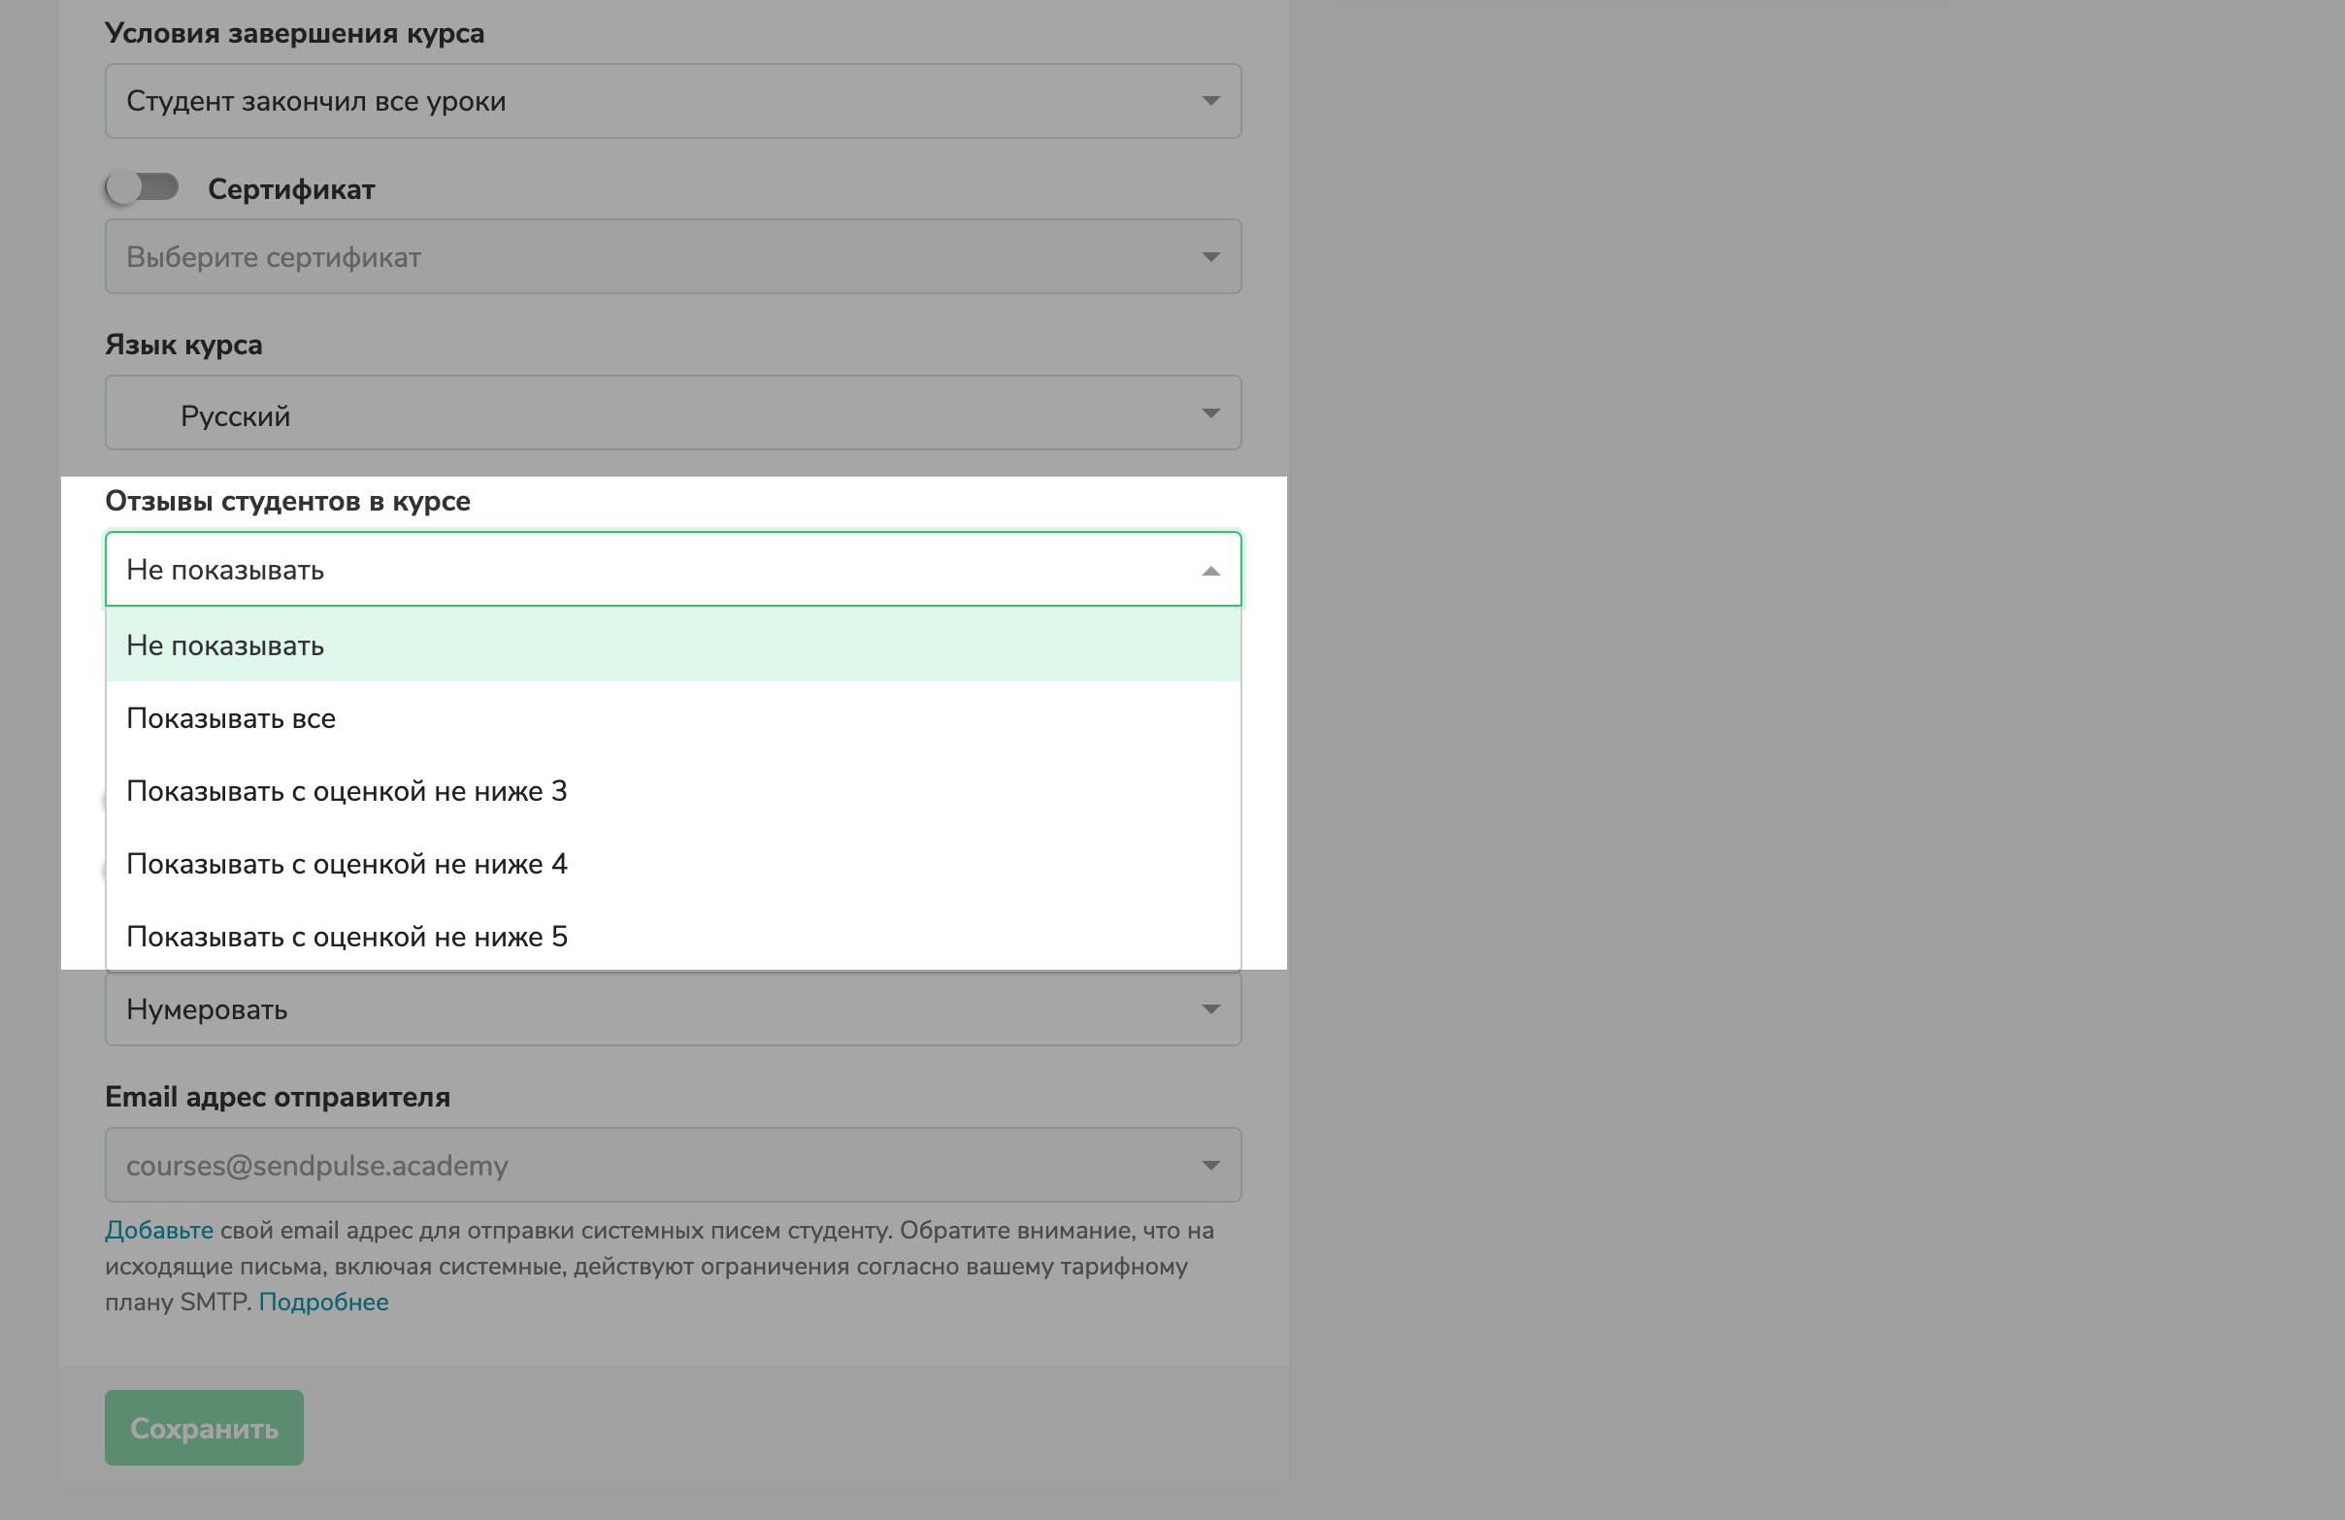The height and width of the screenshot is (1520, 2345).
Task: Open the 'Выберите сертификат' dropdown
Action: (x=672, y=257)
